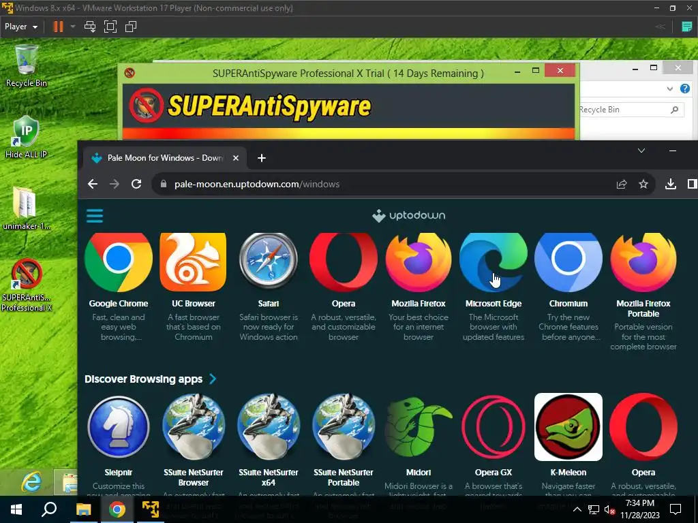Screen dimensions: 698x523
Task: Open the Opera GX title link
Action: coord(494,473)
